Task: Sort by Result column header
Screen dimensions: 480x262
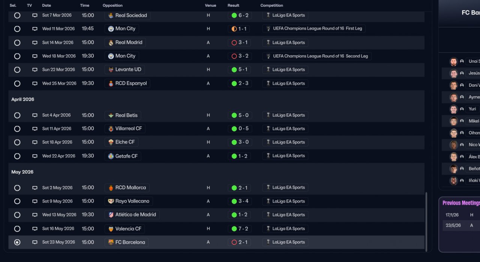Action: click(233, 6)
